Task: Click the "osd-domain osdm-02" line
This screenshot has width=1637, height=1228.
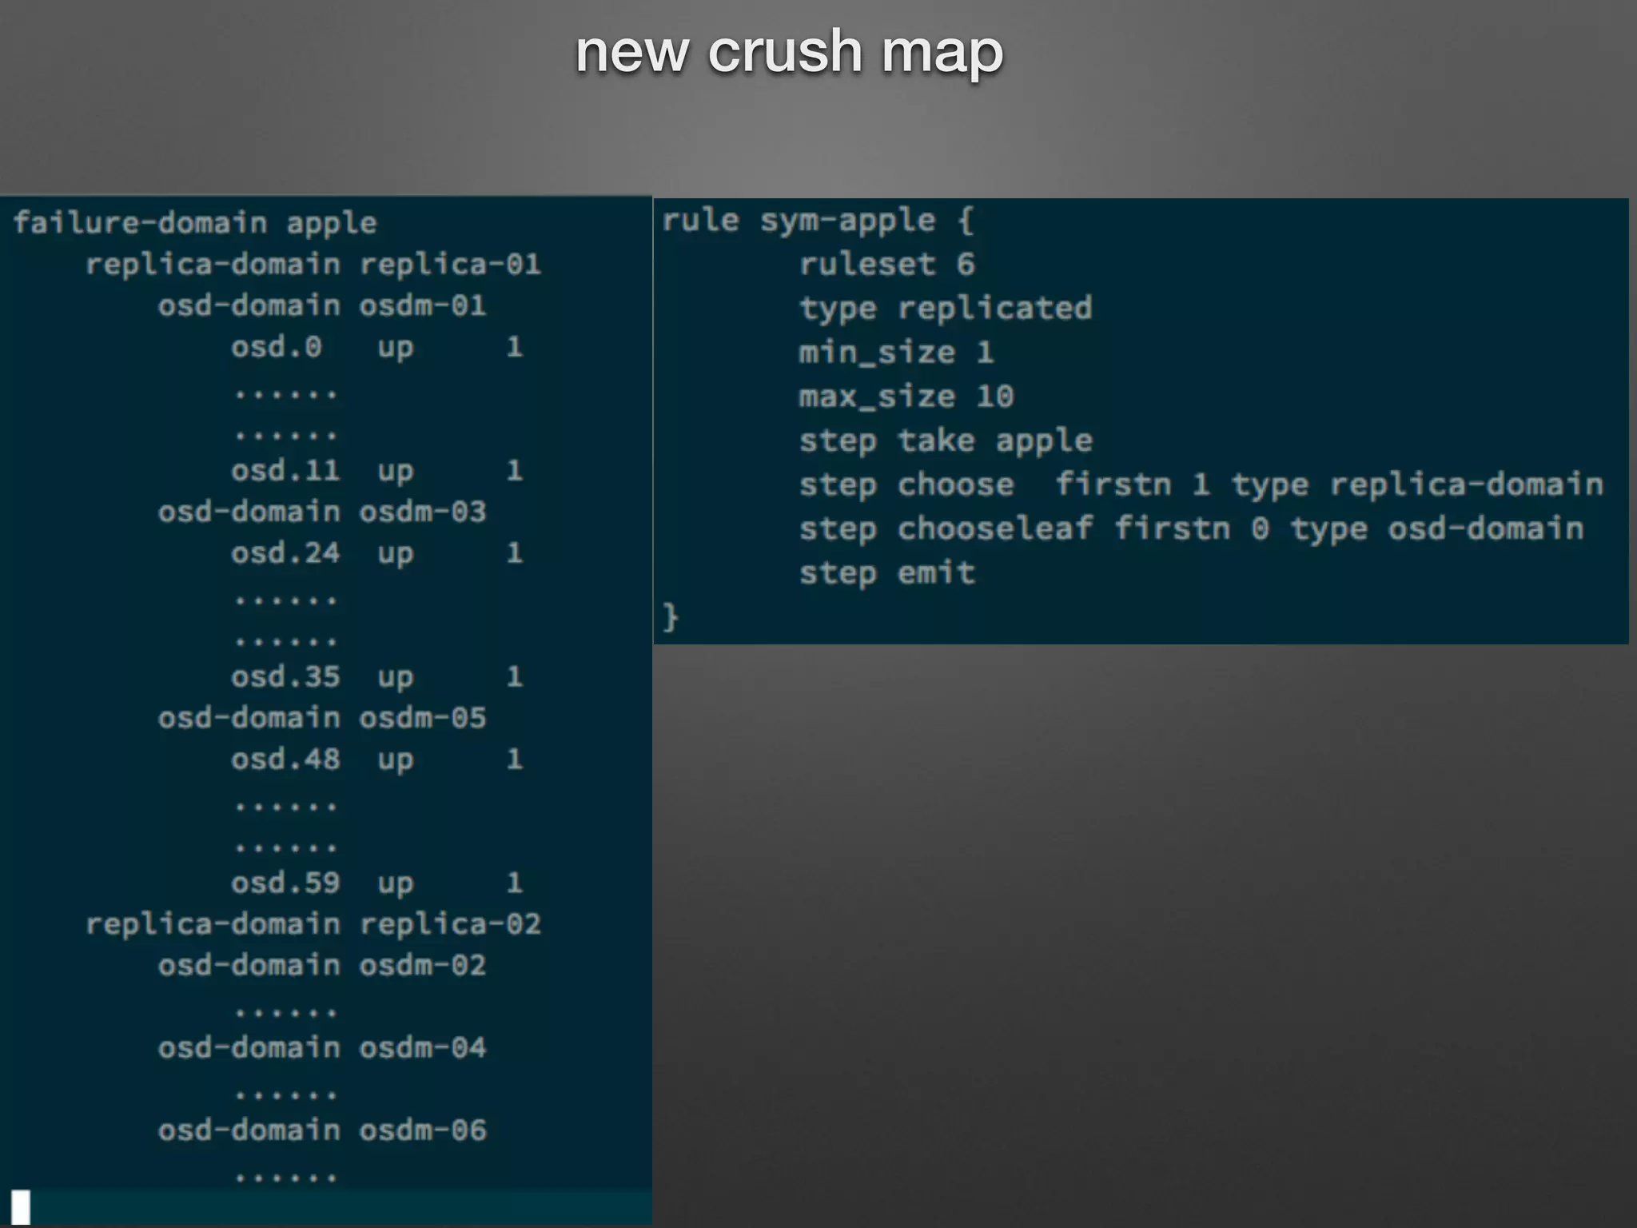Action: (322, 966)
